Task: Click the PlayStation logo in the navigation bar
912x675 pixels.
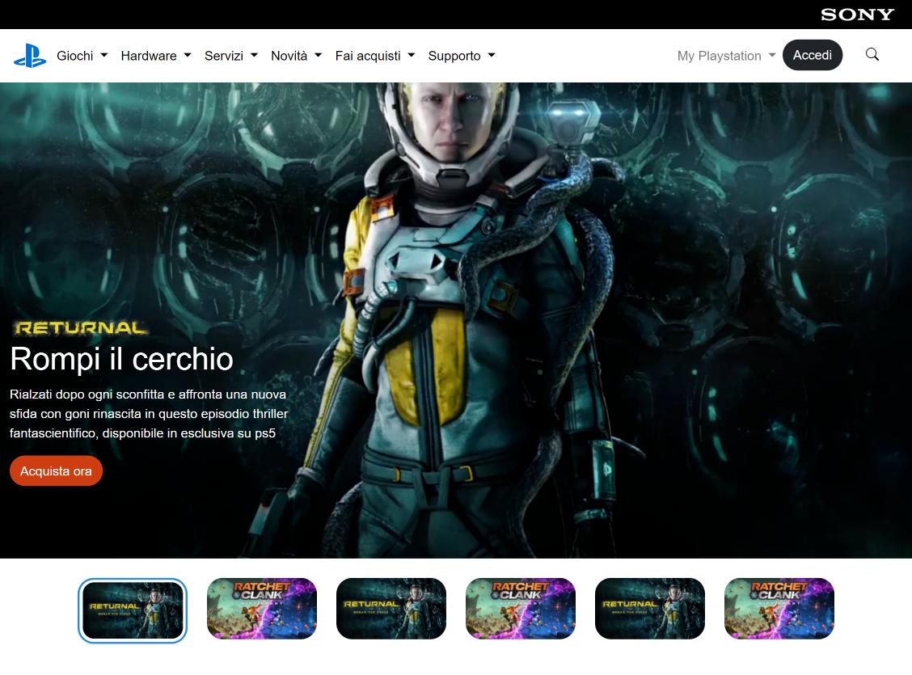Action: (x=30, y=55)
